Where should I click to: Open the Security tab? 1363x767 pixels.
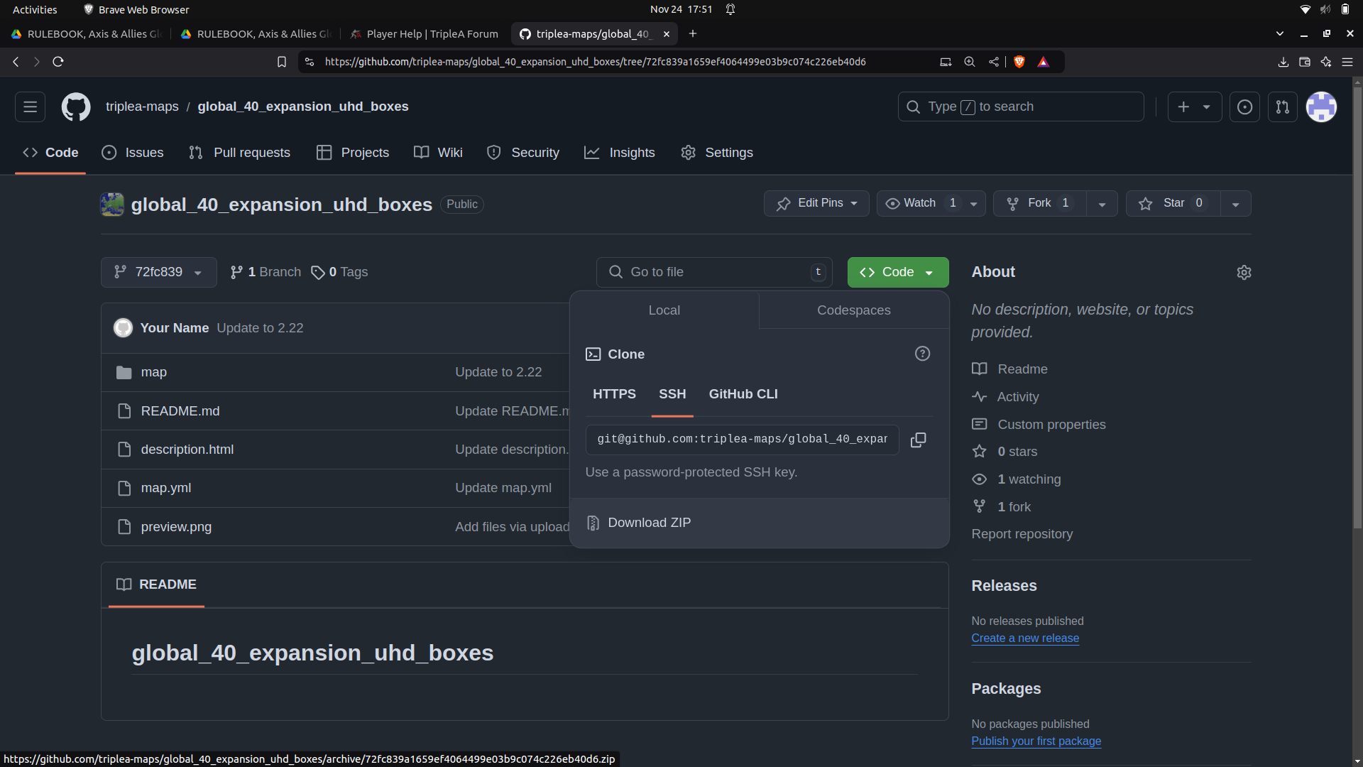pyautogui.click(x=523, y=153)
